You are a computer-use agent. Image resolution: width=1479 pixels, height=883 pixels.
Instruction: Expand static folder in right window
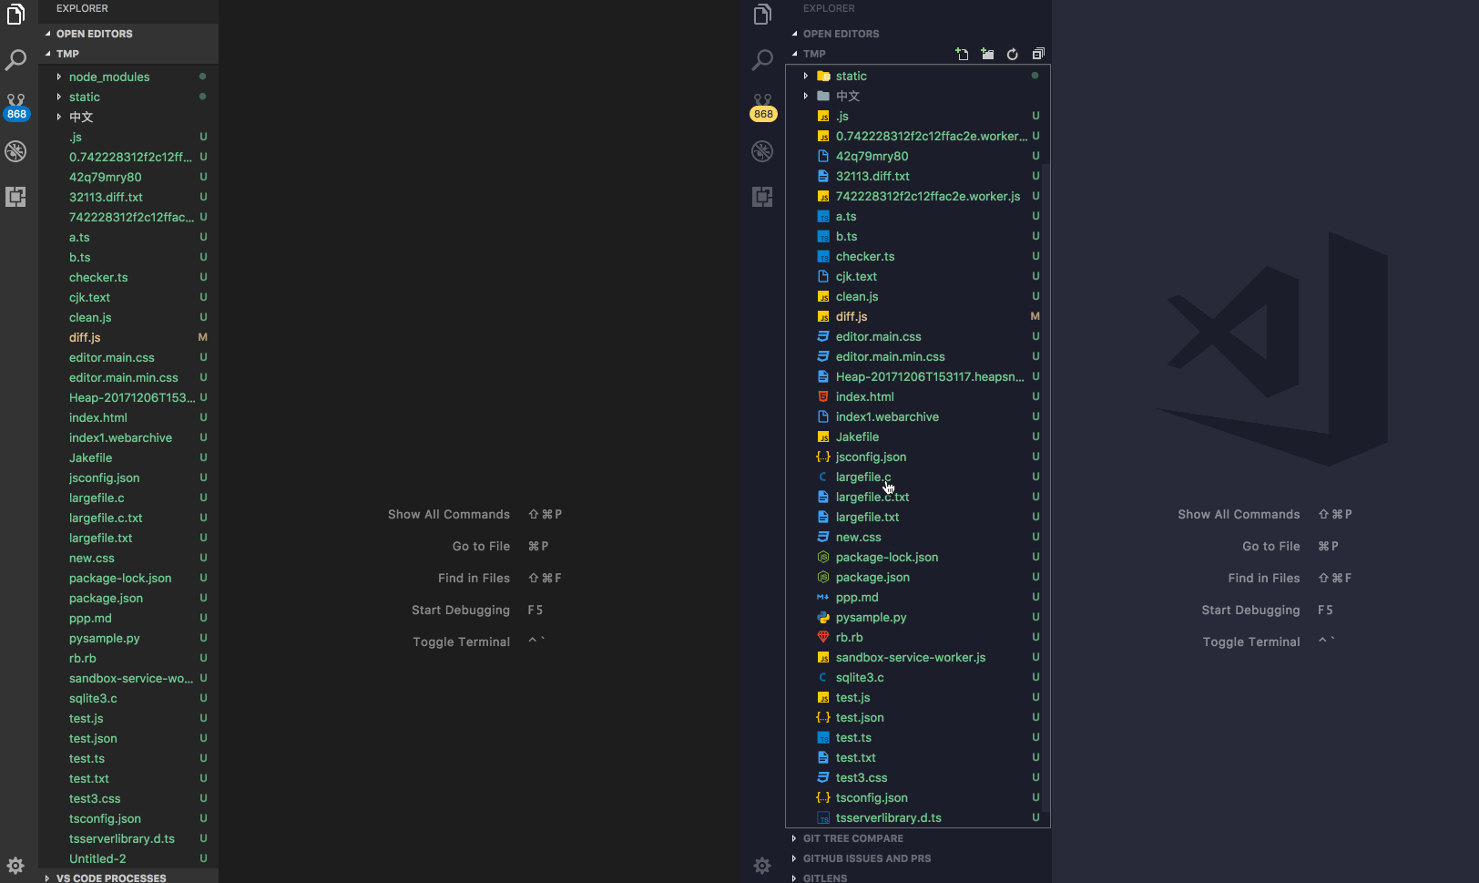tap(806, 76)
